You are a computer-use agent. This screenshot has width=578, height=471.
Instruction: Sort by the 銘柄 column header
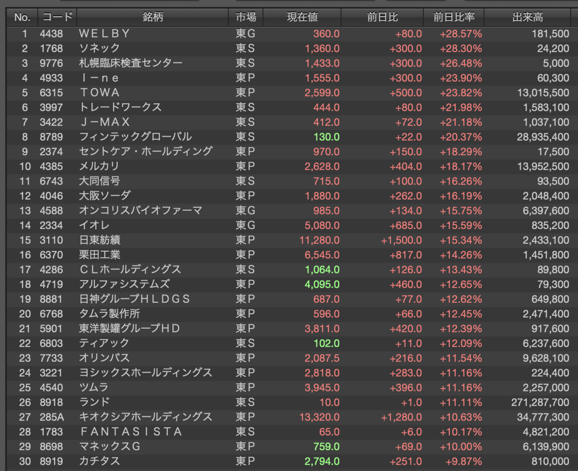click(x=152, y=17)
